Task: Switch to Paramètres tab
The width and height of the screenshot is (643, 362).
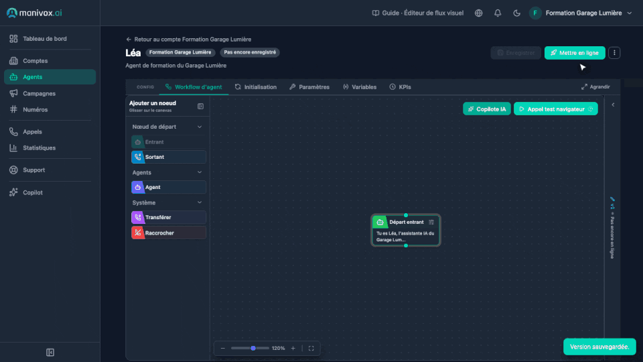Action: 309,87
